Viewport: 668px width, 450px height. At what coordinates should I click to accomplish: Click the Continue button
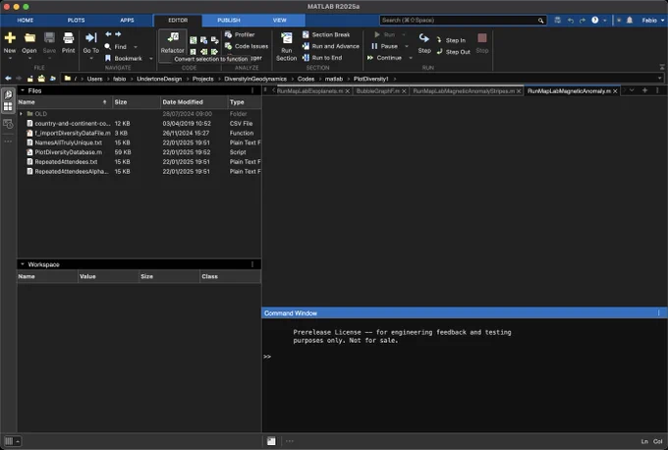pyautogui.click(x=385, y=58)
